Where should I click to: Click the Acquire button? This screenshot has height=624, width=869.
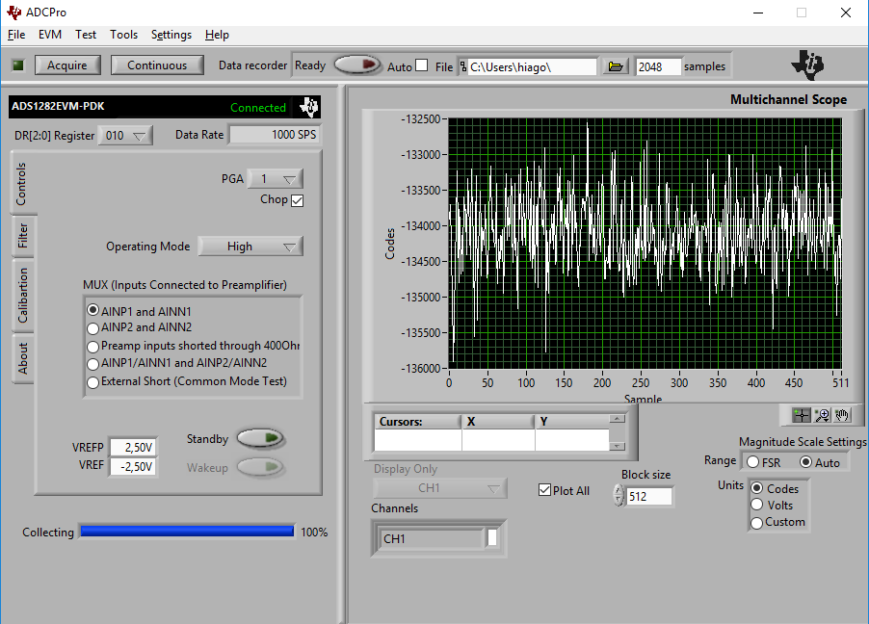[67, 65]
